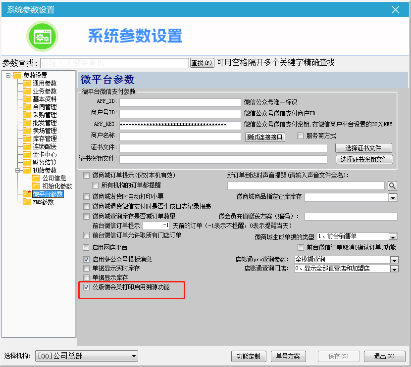The height and width of the screenshot is (367, 411).
Task: Click the 查找(F) button
Action: tap(202, 63)
